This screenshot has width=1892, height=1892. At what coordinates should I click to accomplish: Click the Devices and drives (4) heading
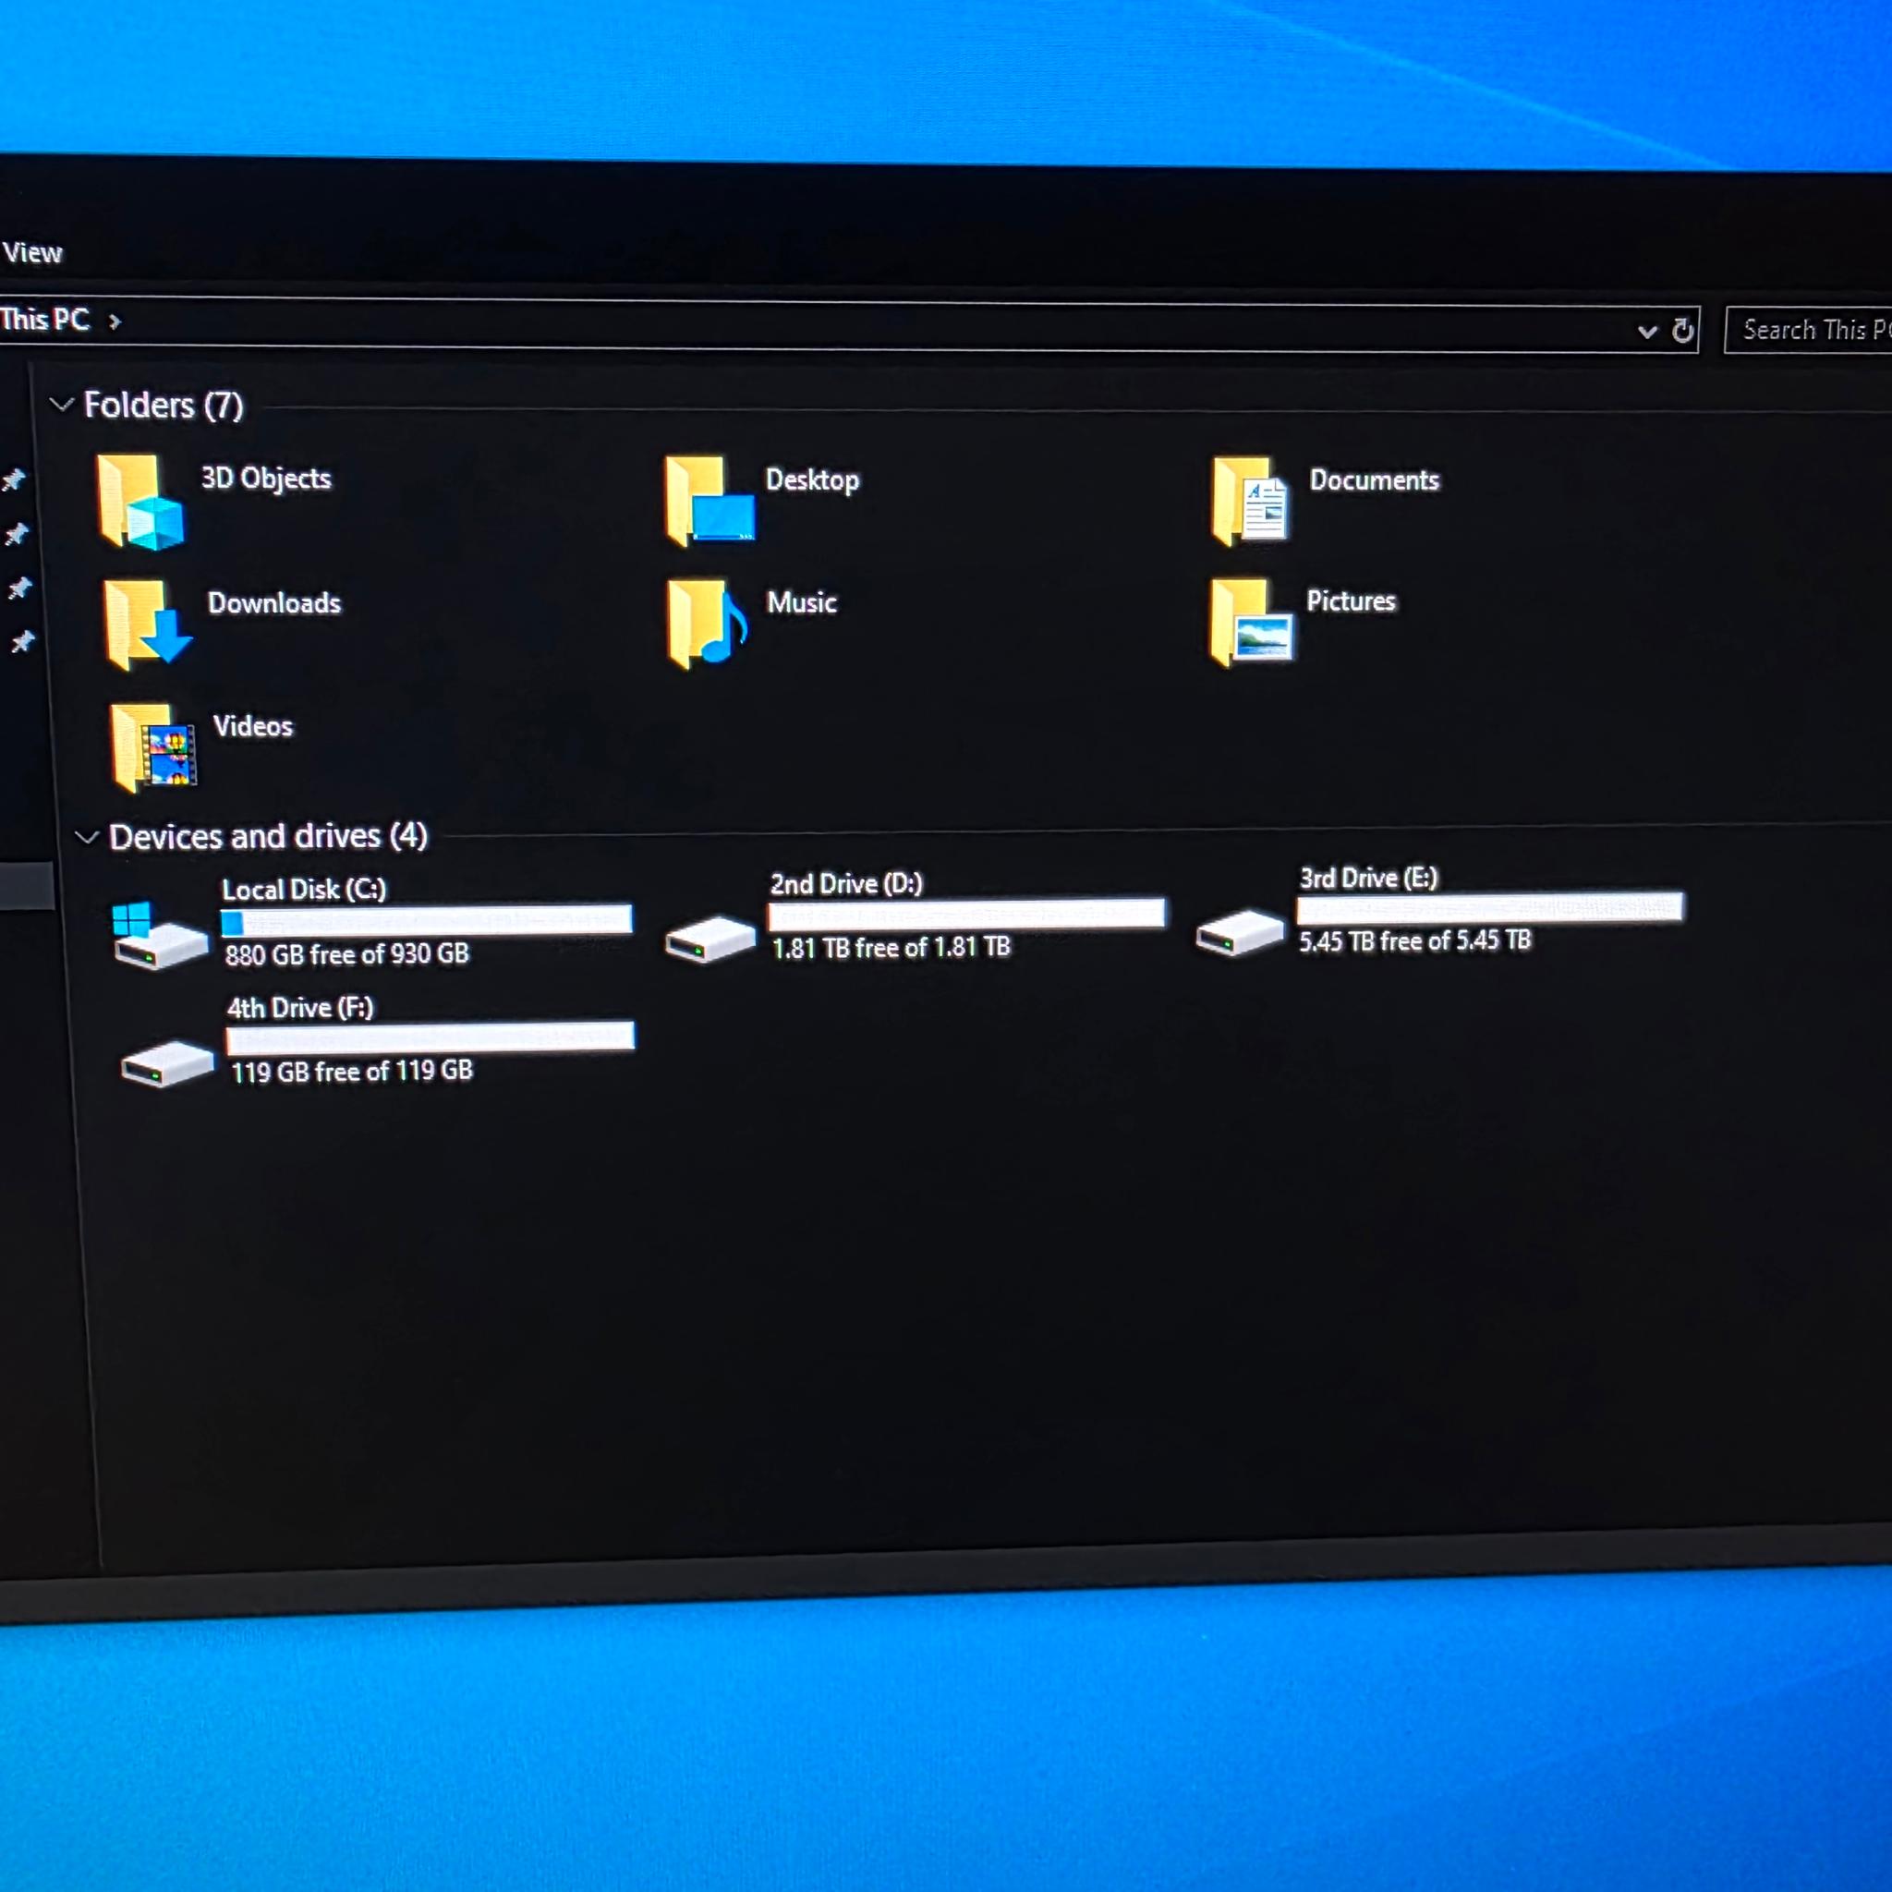(268, 836)
